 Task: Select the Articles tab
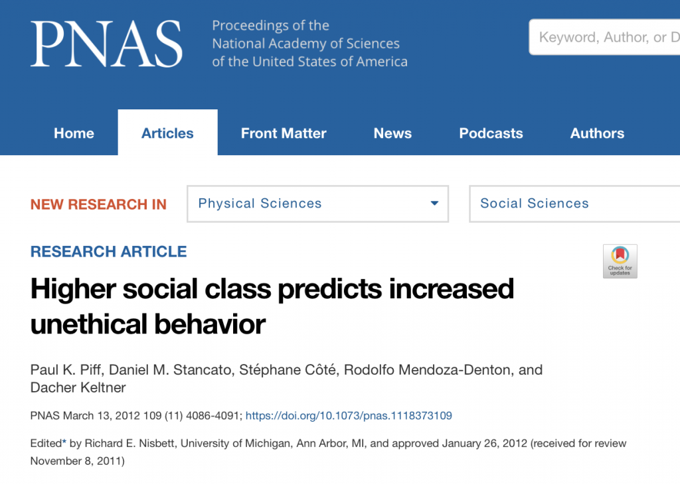tap(167, 133)
